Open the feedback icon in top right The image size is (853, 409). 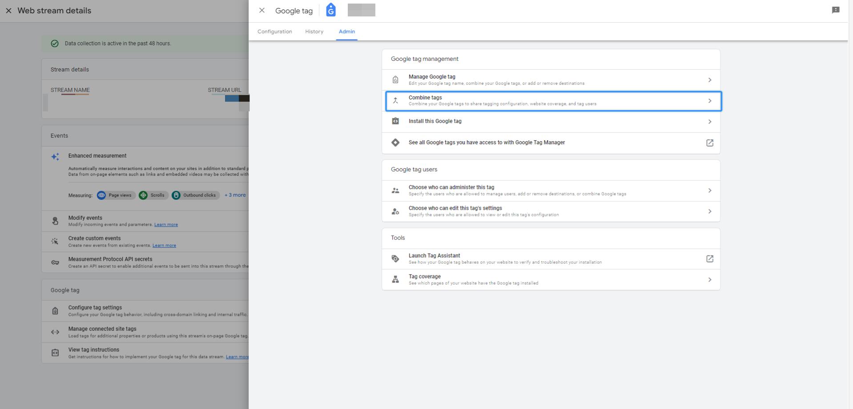click(836, 10)
